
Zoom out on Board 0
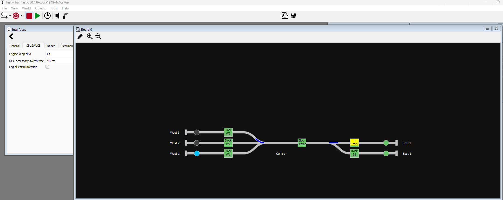[x=98, y=37]
